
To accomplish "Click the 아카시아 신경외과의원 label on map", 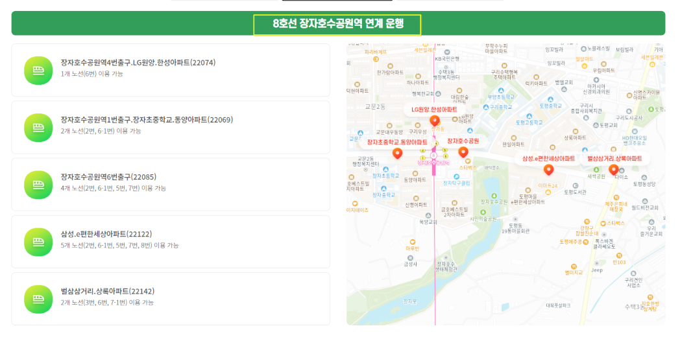I will [x=596, y=89].
